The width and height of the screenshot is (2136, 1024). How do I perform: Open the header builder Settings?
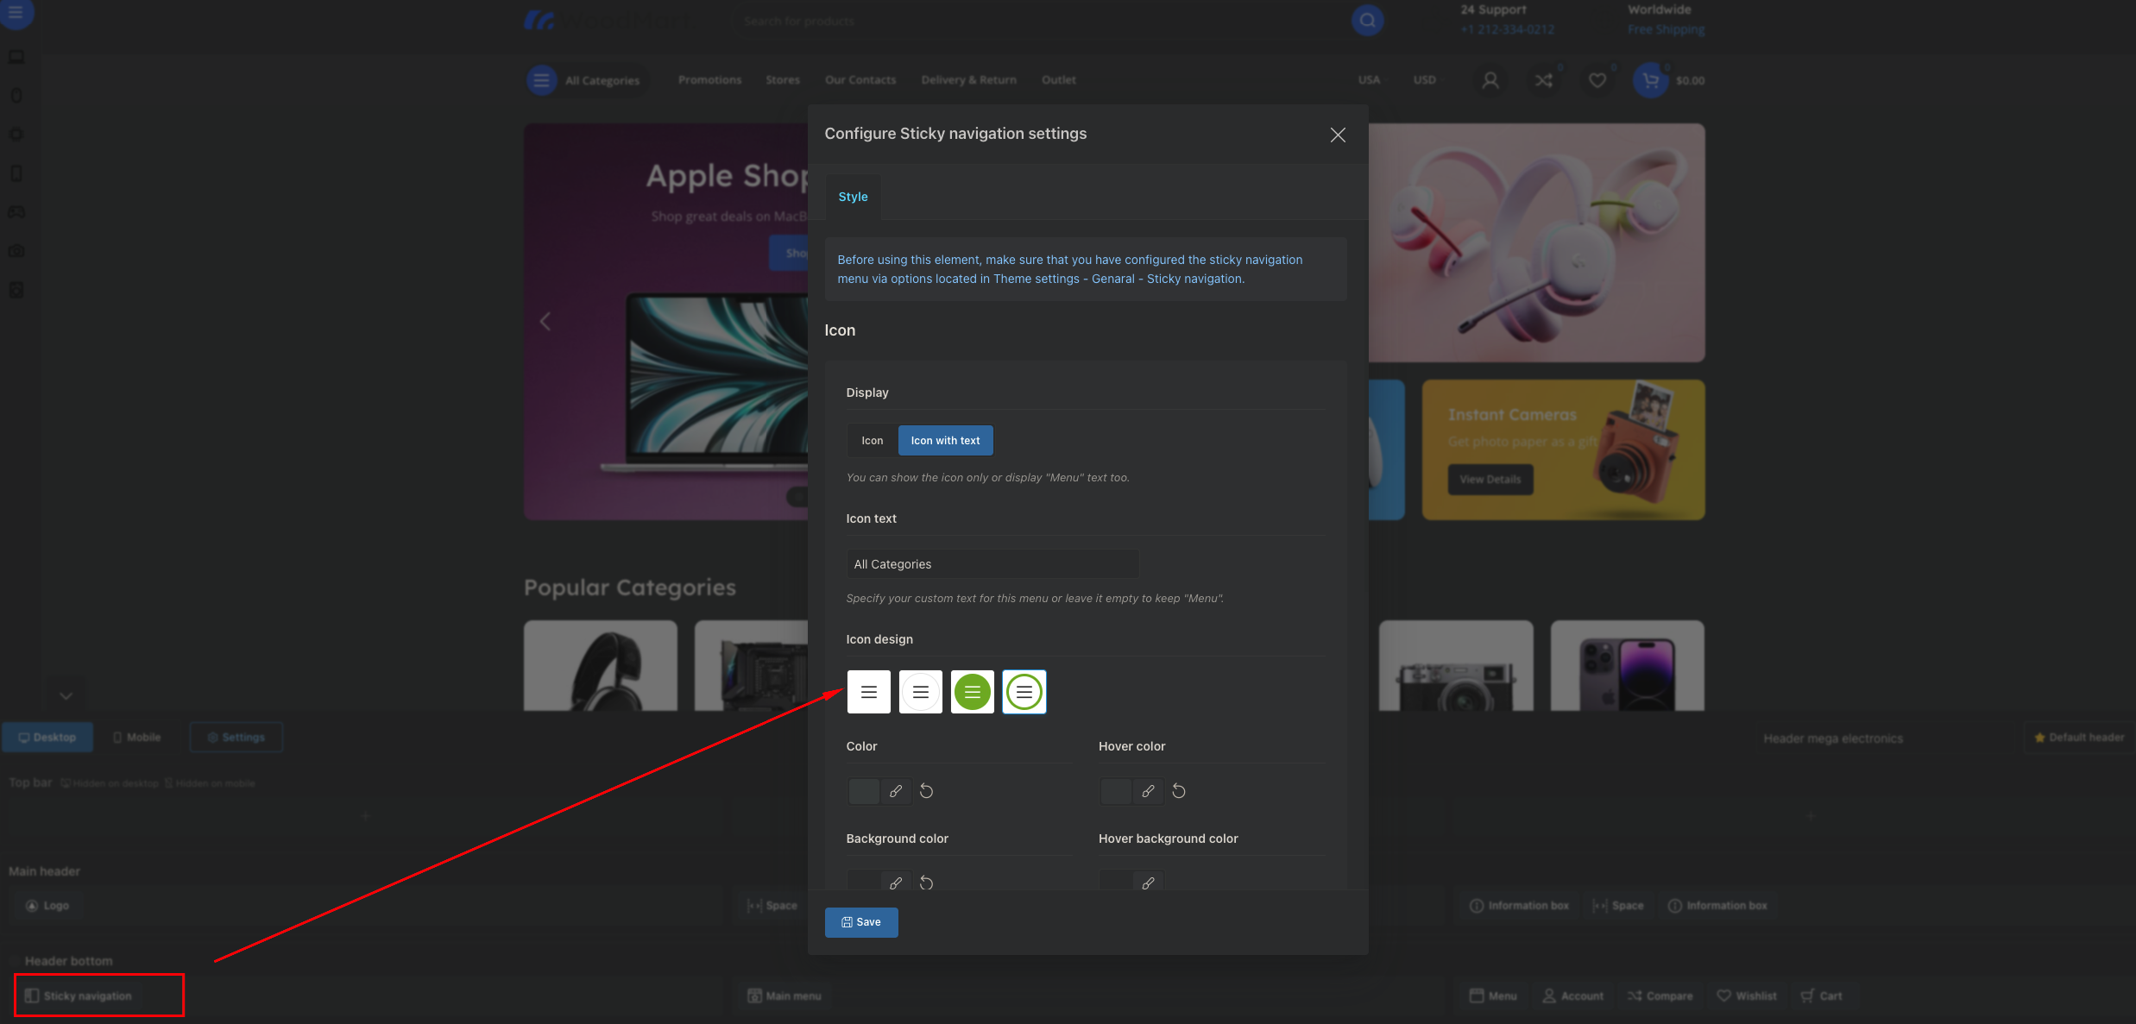pyautogui.click(x=236, y=738)
